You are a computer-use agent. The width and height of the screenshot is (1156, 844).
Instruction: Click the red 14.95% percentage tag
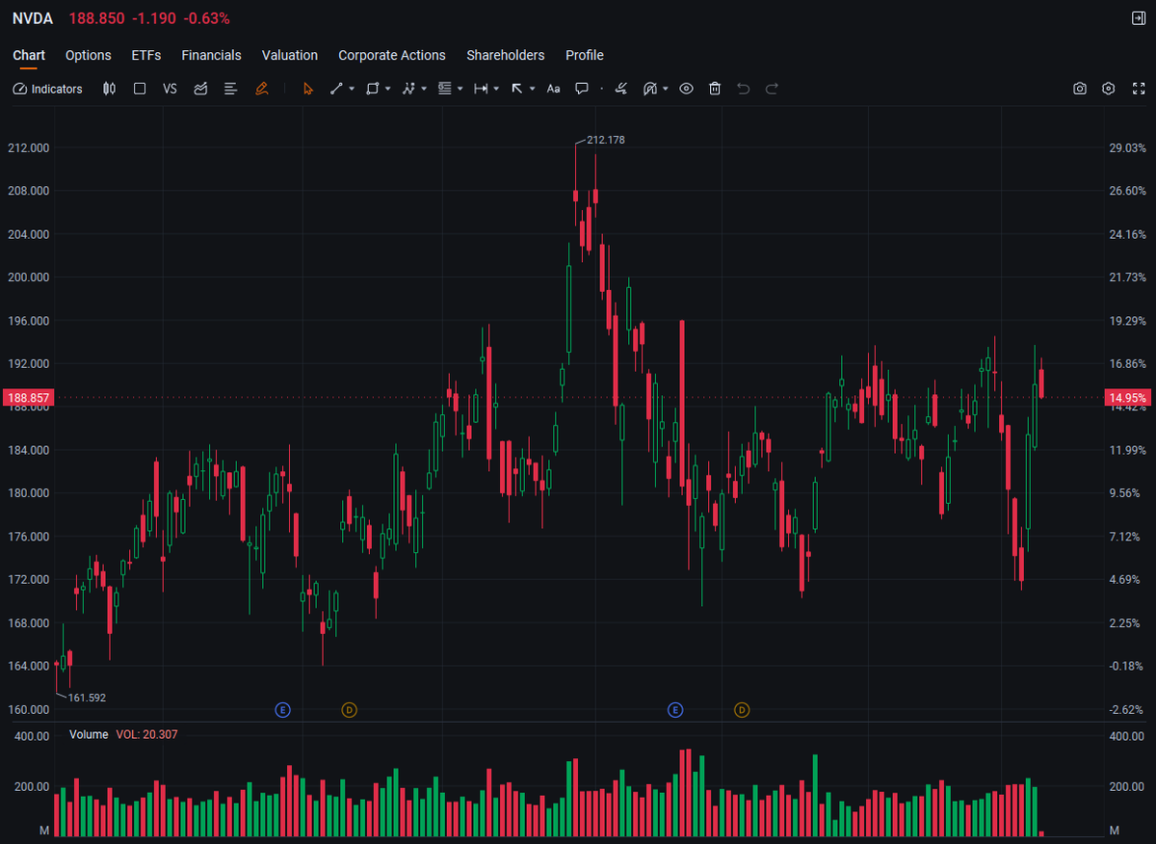(1126, 398)
